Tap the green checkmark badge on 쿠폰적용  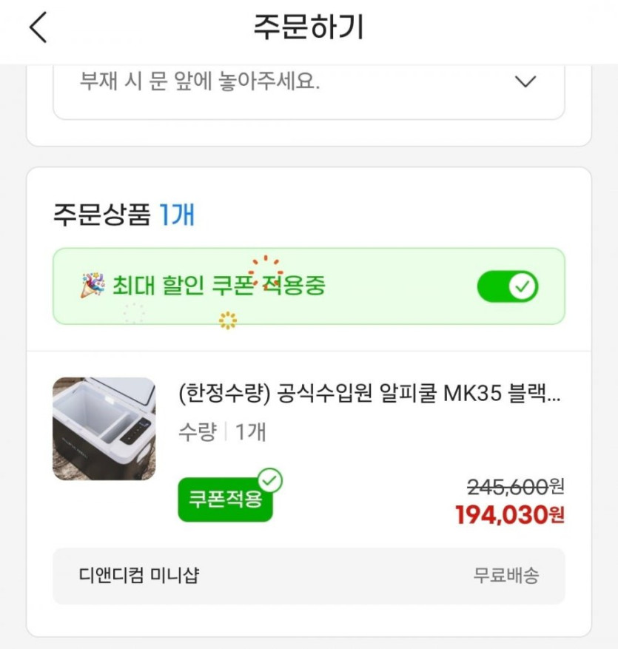click(271, 480)
